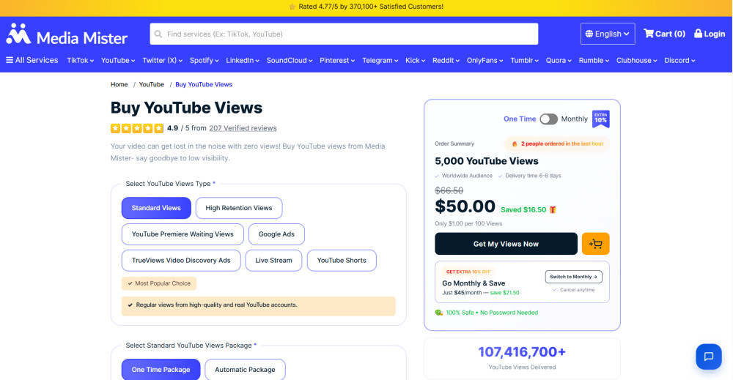Choose the Automatic Package option
Viewport: 733px width, 380px height.
(245, 369)
